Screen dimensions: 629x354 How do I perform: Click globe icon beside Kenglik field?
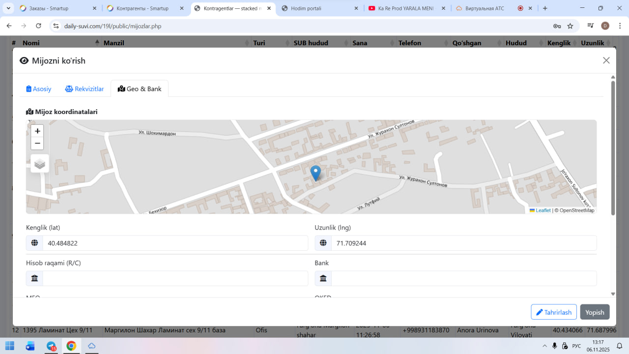point(34,243)
